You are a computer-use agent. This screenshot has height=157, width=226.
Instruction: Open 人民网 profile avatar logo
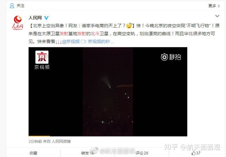pyautogui.click(x=17, y=23)
